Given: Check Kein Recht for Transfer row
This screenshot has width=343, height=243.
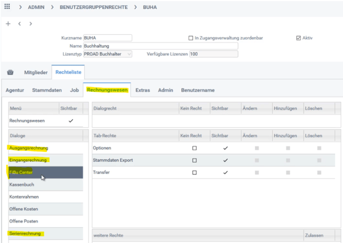Looking at the screenshot, I should [194, 173].
